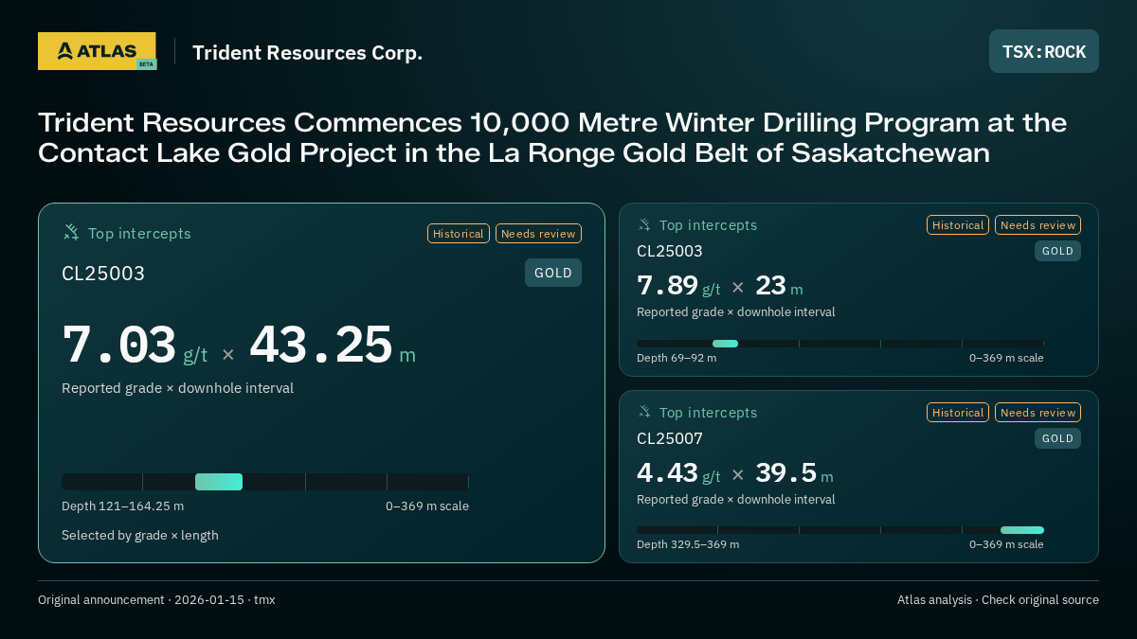The width and height of the screenshot is (1137, 639).
Task: Click the drill icon in the CL25007 card
Action: click(x=644, y=412)
